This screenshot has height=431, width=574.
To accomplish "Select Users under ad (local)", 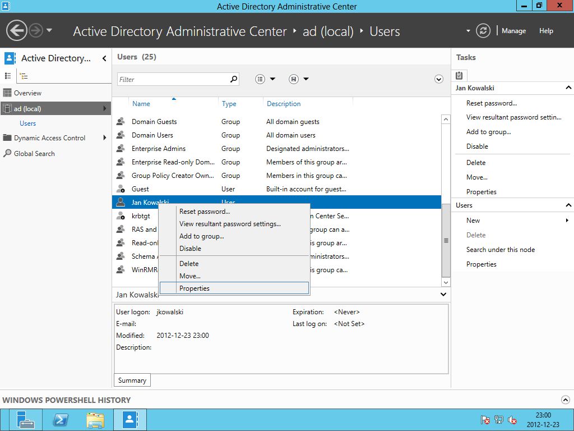I will pyautogui.click(x=28, y=123).
